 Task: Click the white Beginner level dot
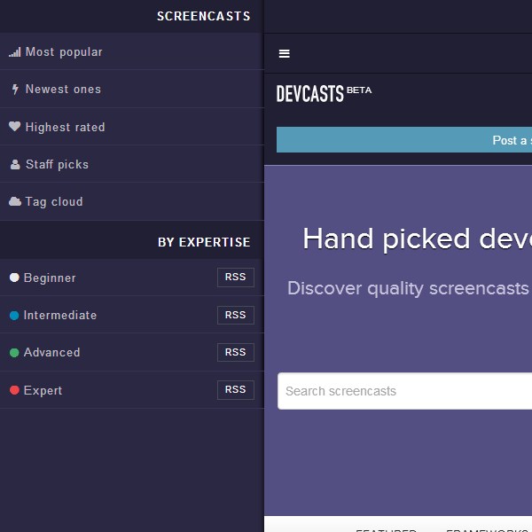[14, 278]
